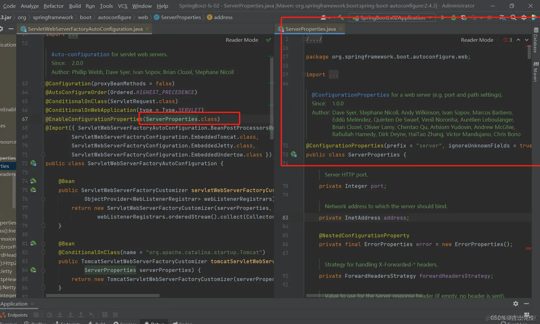
Task: Open the Analyze menu
Action: point(30,6)
